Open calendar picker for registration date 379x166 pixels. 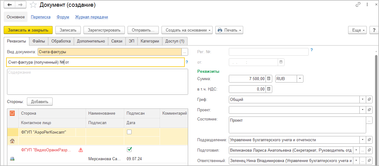[x=281, y=62]
